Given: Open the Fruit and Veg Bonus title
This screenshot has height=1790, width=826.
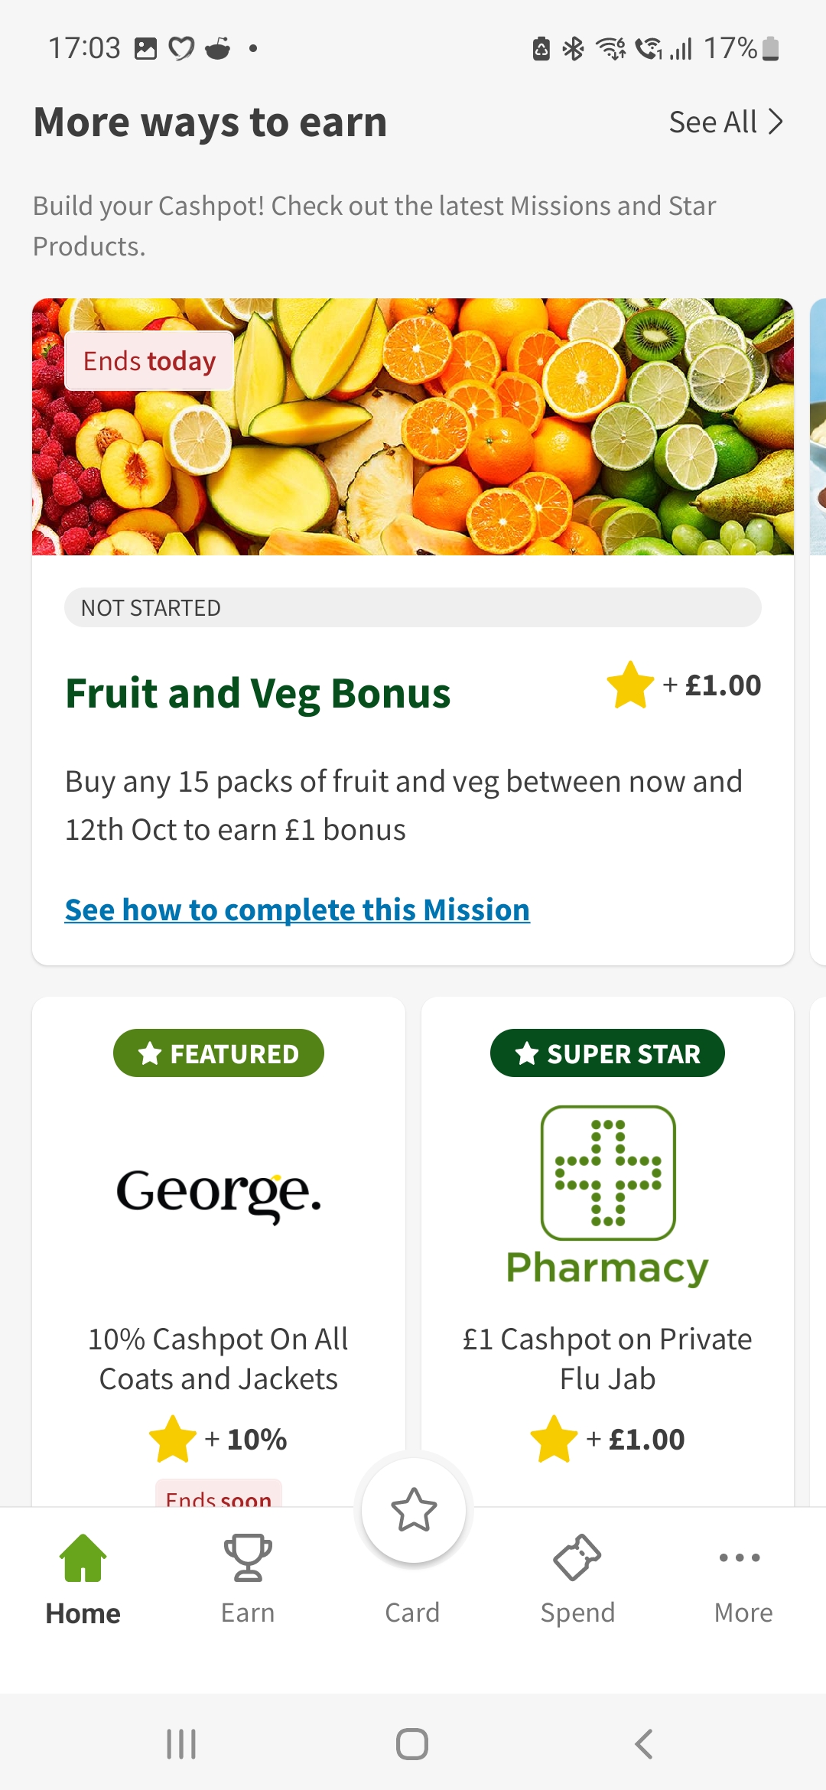Looking at the screenshot, I should [259, 694].
